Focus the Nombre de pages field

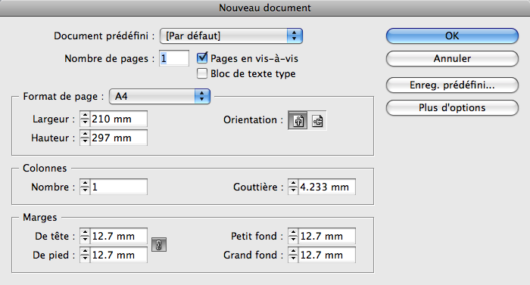174,58
